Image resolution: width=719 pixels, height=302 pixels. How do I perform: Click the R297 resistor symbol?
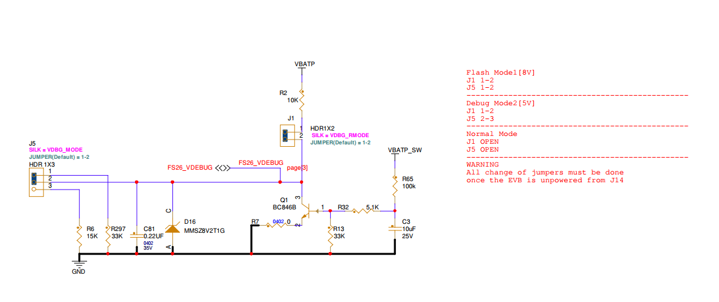coord(108,236)
